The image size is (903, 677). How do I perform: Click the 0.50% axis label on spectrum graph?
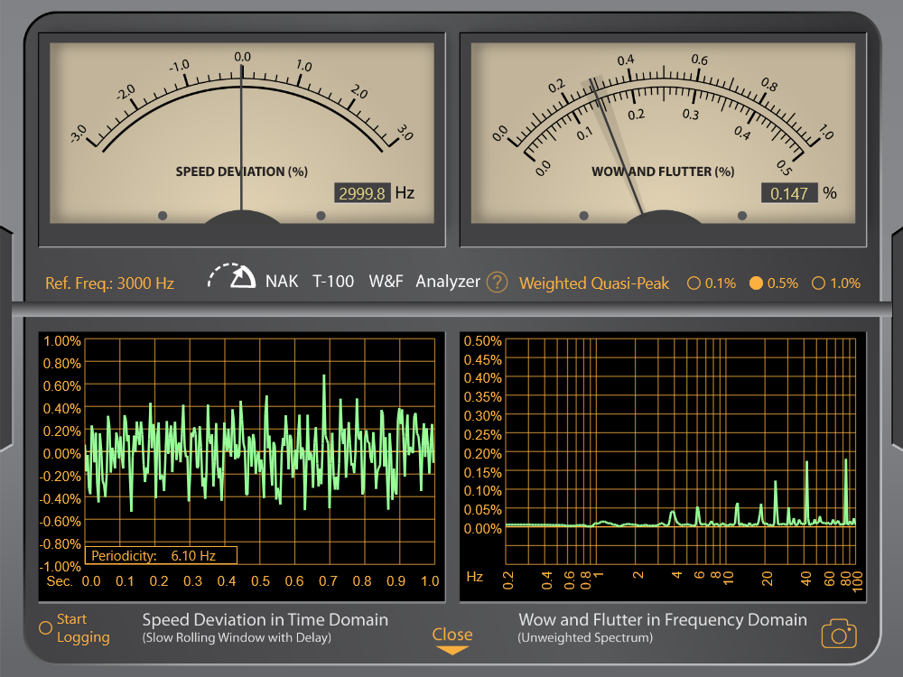click(482, 341)
